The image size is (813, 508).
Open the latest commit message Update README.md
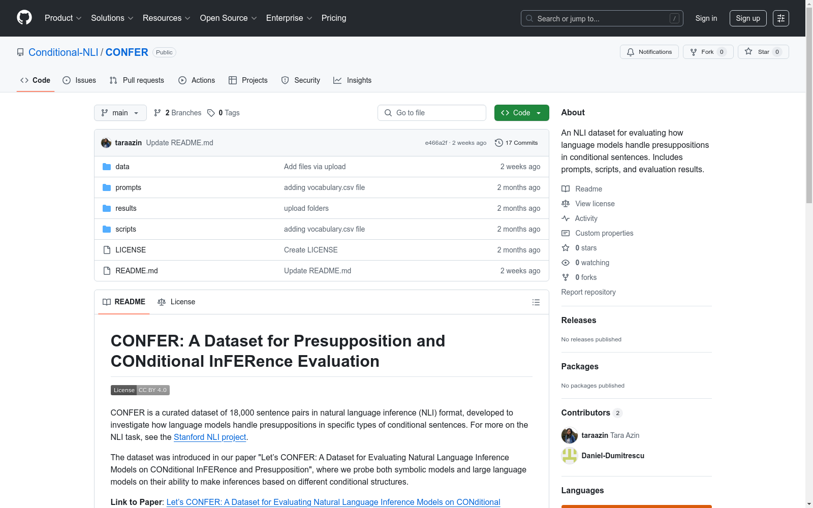(180, 143)
